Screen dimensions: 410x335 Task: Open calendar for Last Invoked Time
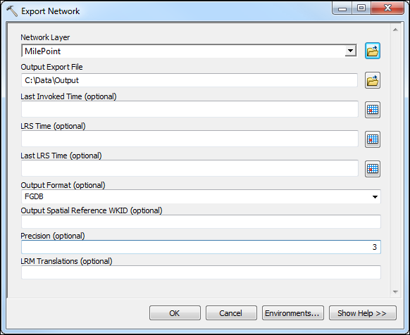[x=373, y=110]
